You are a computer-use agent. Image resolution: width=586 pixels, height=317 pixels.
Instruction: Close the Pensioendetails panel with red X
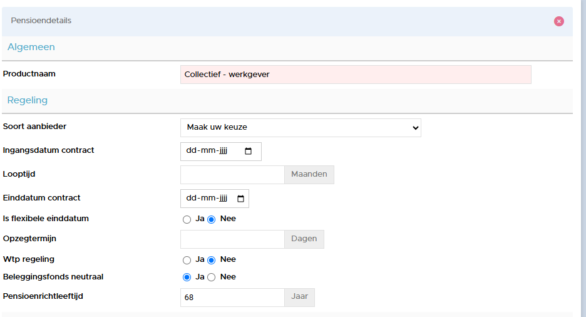pos(558,21)
